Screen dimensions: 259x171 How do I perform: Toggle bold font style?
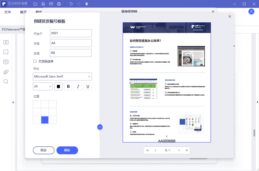click(x=68, y=86)
